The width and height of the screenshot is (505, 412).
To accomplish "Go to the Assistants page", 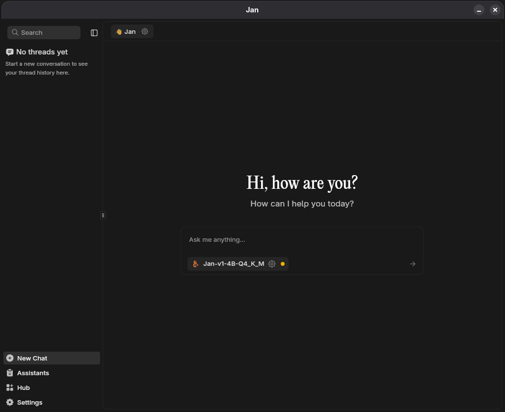I will [x=33, y=373].
